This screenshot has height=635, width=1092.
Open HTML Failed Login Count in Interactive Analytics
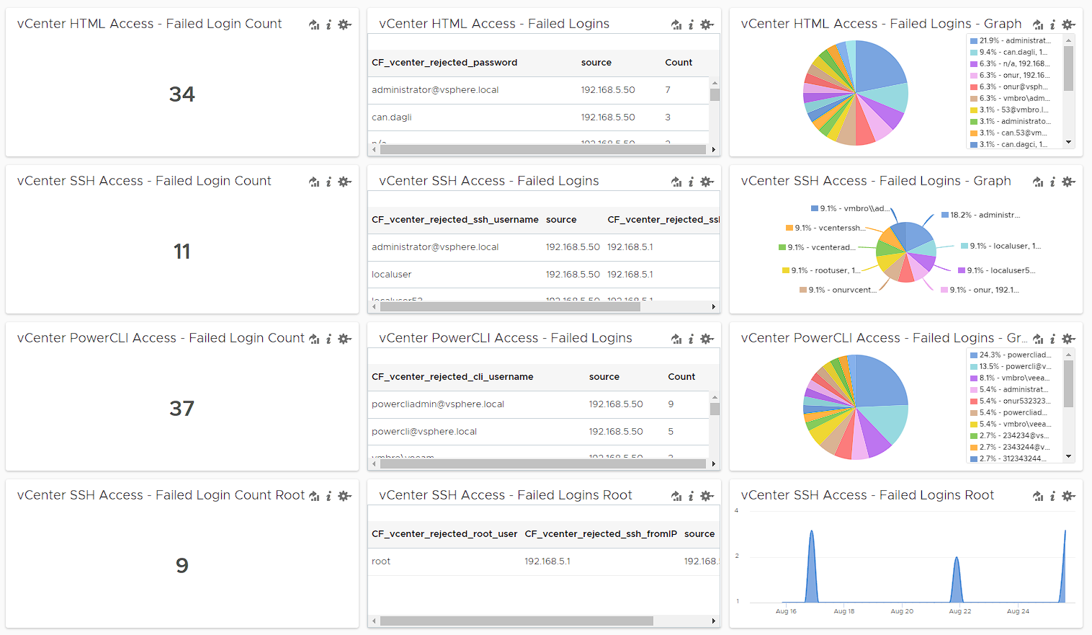314,25
